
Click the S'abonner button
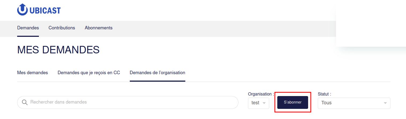click(x=293, y=102)
